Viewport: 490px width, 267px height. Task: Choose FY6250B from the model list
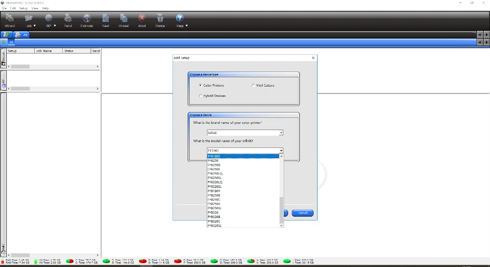(243, 165)
